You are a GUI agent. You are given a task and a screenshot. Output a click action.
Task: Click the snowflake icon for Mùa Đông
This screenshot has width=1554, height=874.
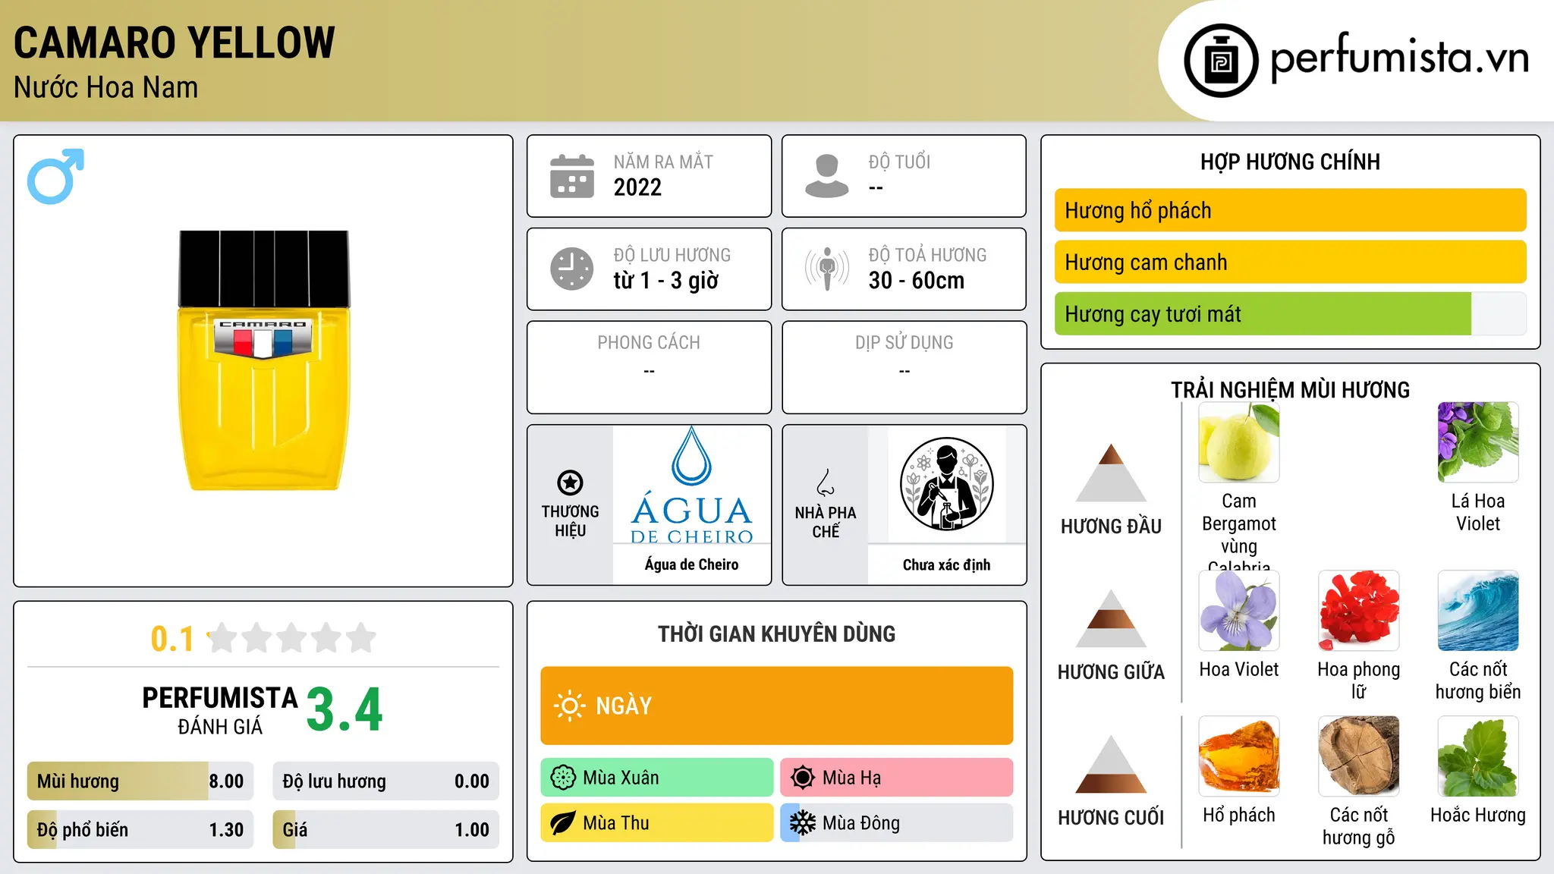pos(803,823)
